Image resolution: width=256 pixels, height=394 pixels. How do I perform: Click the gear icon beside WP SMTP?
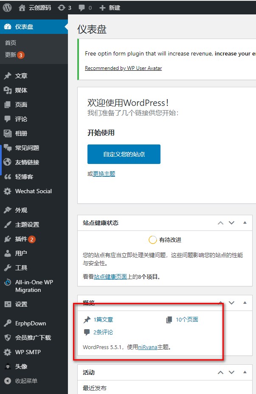point(8,352)
